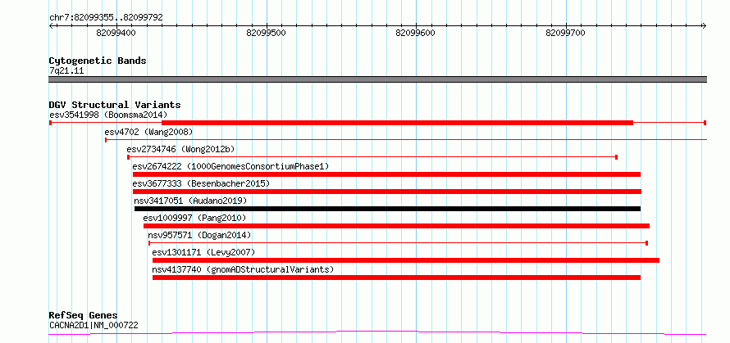Image resolution: width=730 pixels, height=343 pixels.
Task: Click the Cytogenetic Bands track title
Action: 98,61
